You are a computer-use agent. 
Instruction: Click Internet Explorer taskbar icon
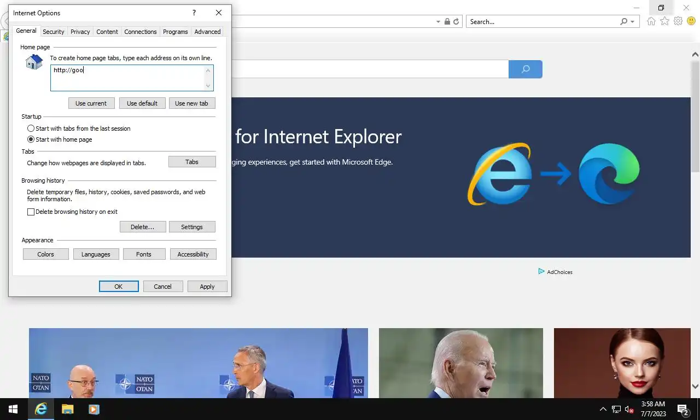(x=41, y=409)
